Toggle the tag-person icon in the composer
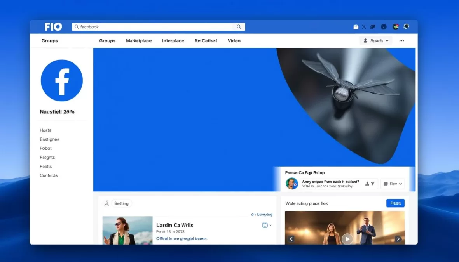This screenshot has width=459, height=262. pos(367,183)
